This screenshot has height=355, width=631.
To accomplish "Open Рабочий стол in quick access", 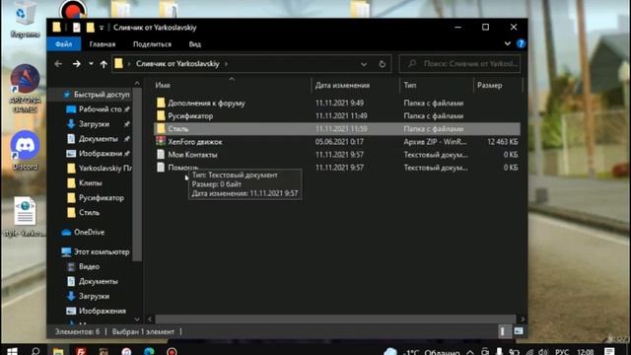I will point(101,109).
